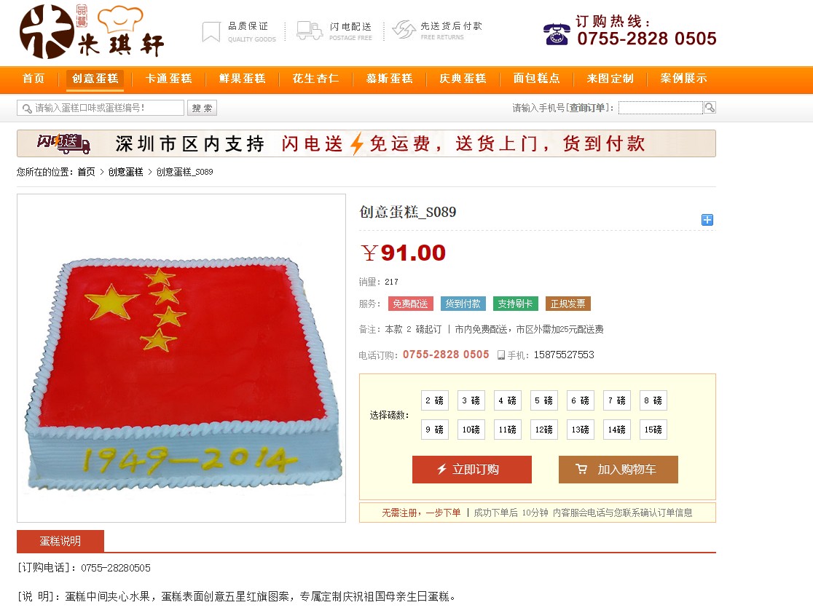Image resolution: width=813 pixels, height=613 pixels.
Task: Switch to the 蛋糕说明 tab
Action: 60,541
